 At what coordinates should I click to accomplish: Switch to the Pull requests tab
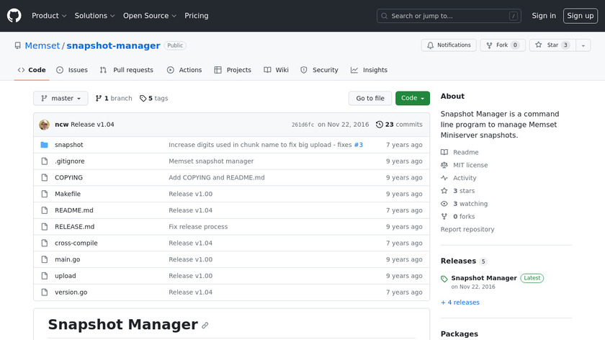point(127,70)
